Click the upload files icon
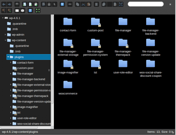Screen dimensions: 176x135 [x=36, y=4]
